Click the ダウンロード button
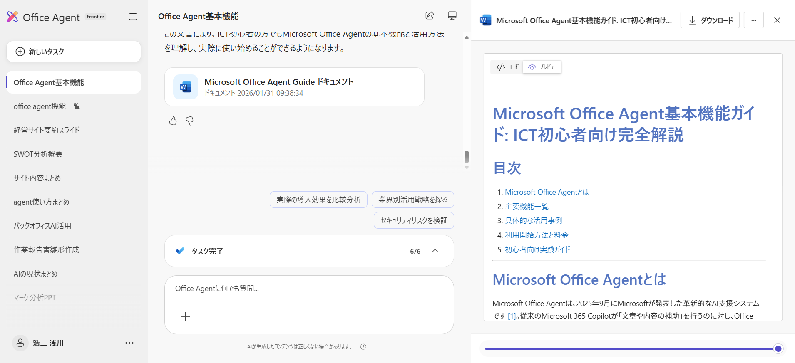Screen dimensions: 795x363 pos(710,20)
